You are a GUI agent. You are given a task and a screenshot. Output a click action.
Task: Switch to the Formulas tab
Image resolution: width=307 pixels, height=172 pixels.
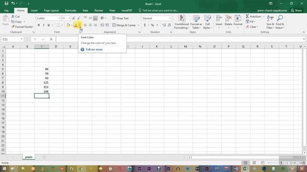pyautogui.click(x=71, y=11)
